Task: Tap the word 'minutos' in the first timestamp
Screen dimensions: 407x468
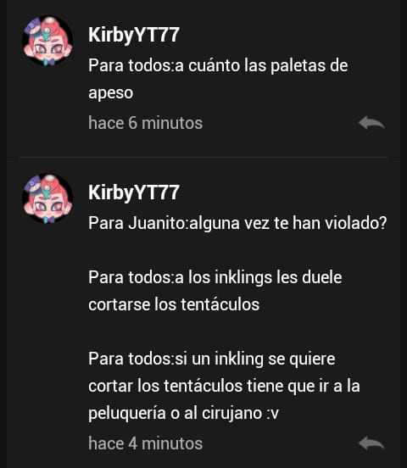Action: pyautogui.click(x=172, y=123)
